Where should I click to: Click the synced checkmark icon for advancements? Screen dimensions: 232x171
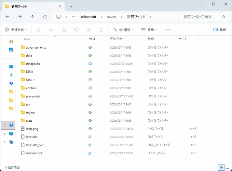coord(90,48)
